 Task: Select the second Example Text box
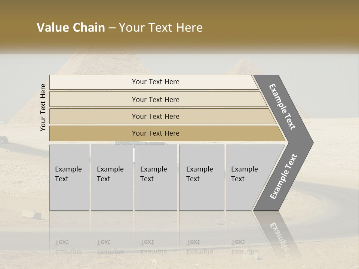[x=111, y=177]
